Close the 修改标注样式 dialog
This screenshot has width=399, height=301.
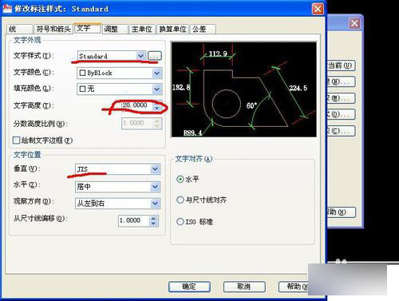318,9
